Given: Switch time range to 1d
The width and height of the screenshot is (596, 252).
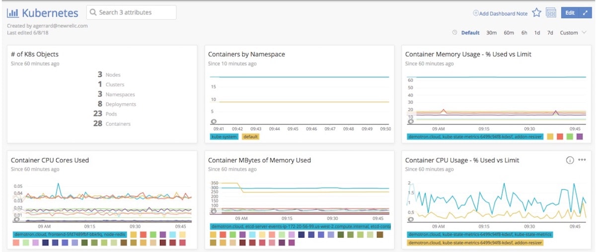Looking at the screenshot, I should [537, 33].
